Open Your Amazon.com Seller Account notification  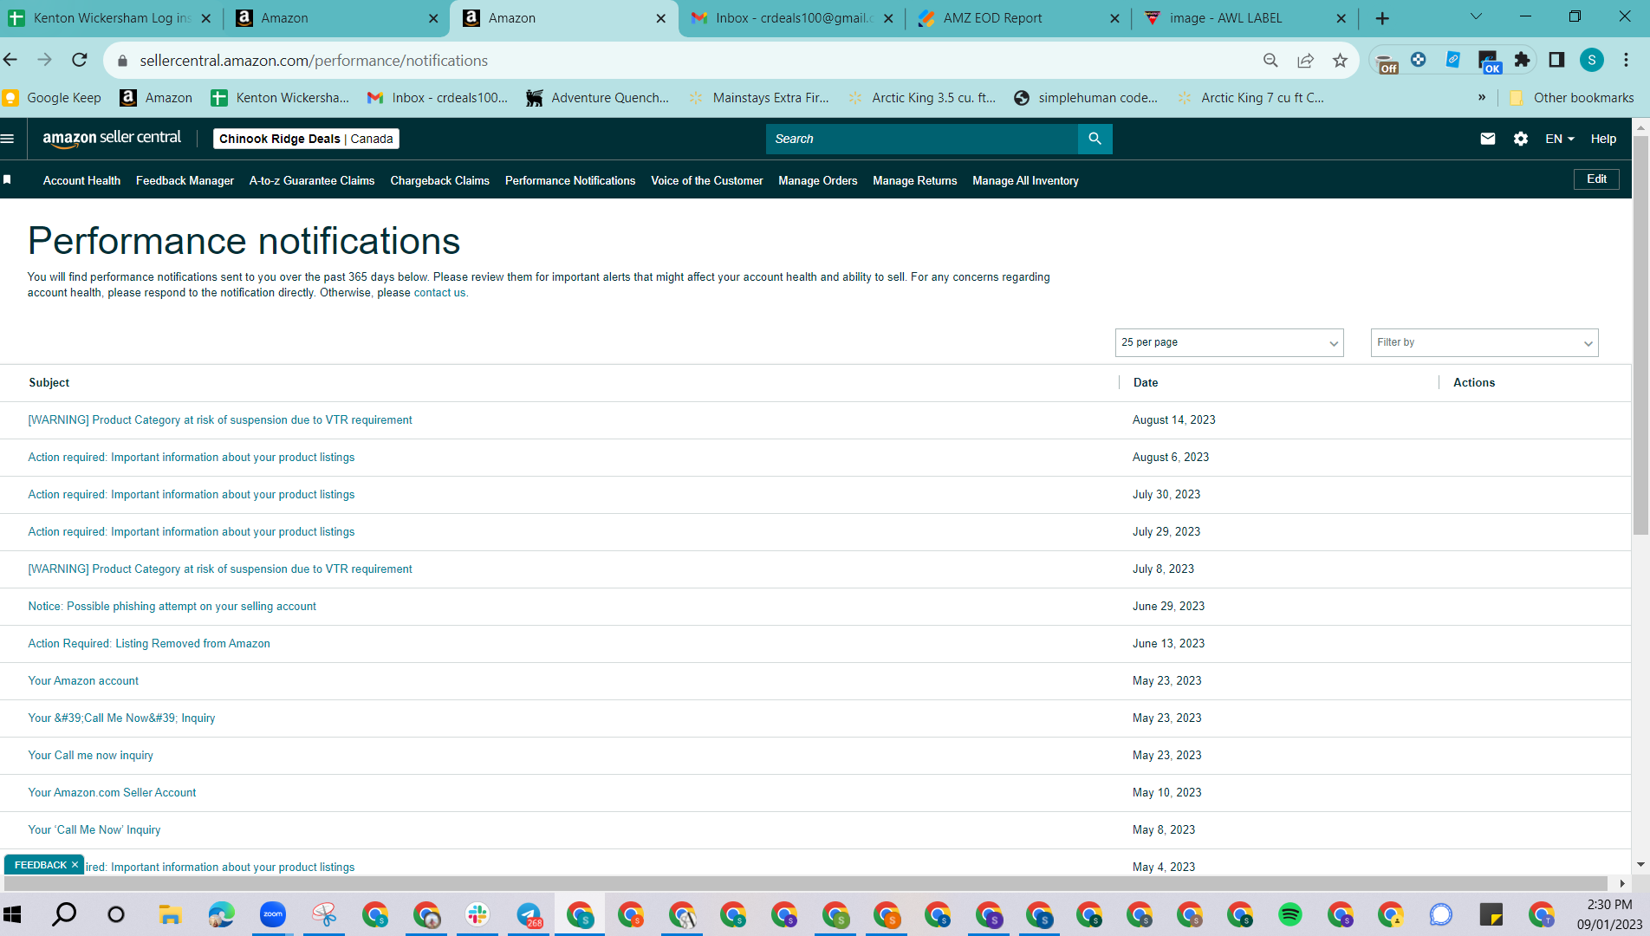112,792
